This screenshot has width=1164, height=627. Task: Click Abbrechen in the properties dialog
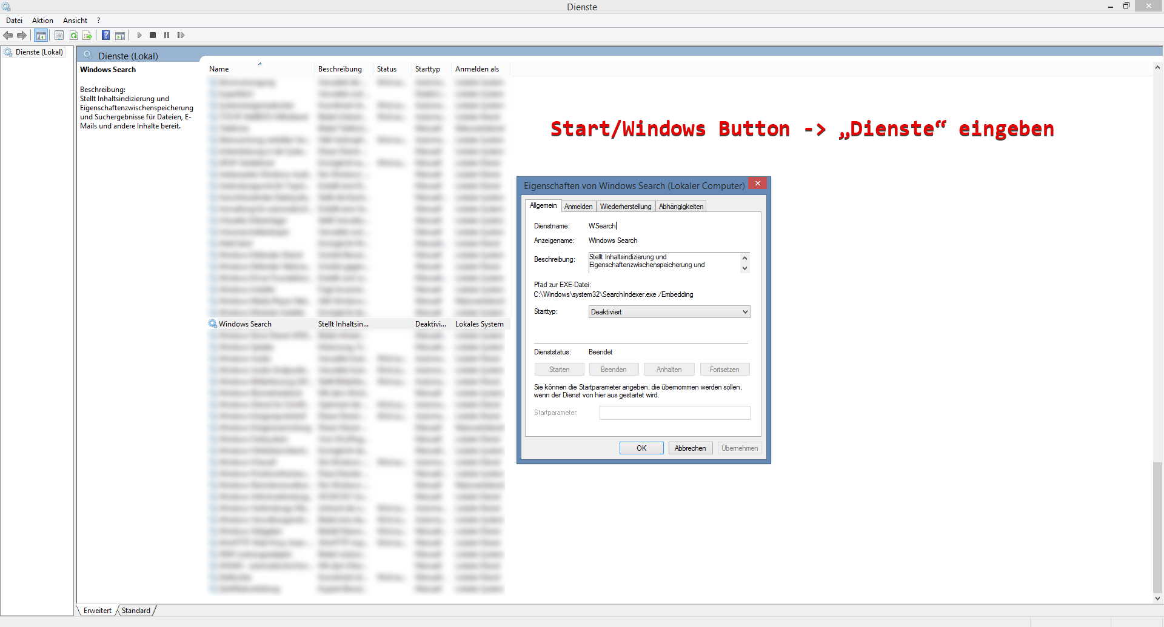690,448
